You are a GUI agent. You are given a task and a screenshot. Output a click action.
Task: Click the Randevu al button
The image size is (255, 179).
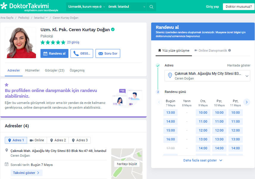tap(54, 53)
